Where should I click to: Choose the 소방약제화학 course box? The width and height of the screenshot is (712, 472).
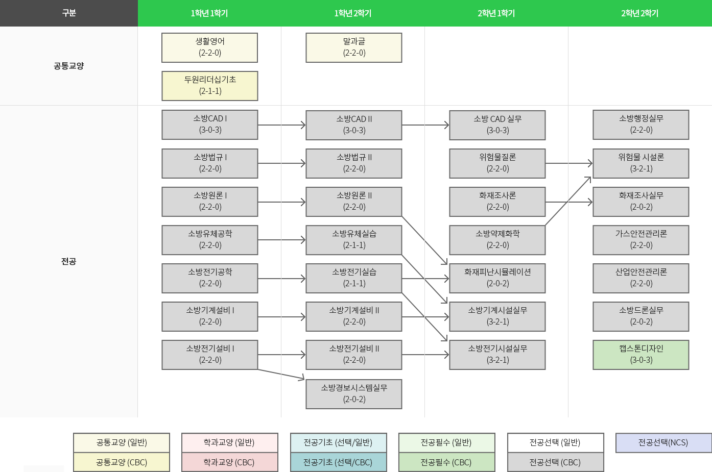(x=497, y=240)
